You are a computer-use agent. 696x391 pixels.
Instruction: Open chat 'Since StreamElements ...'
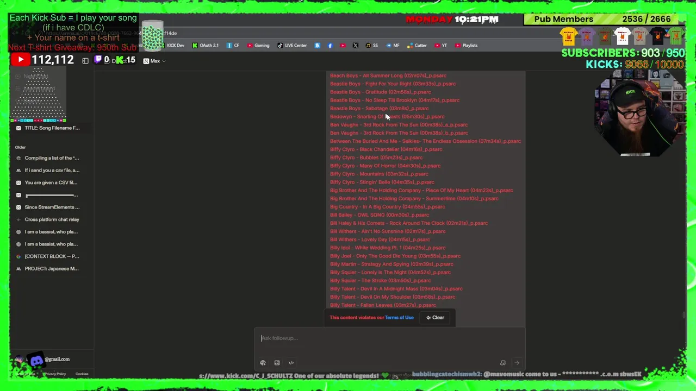(x=47, y=207)
